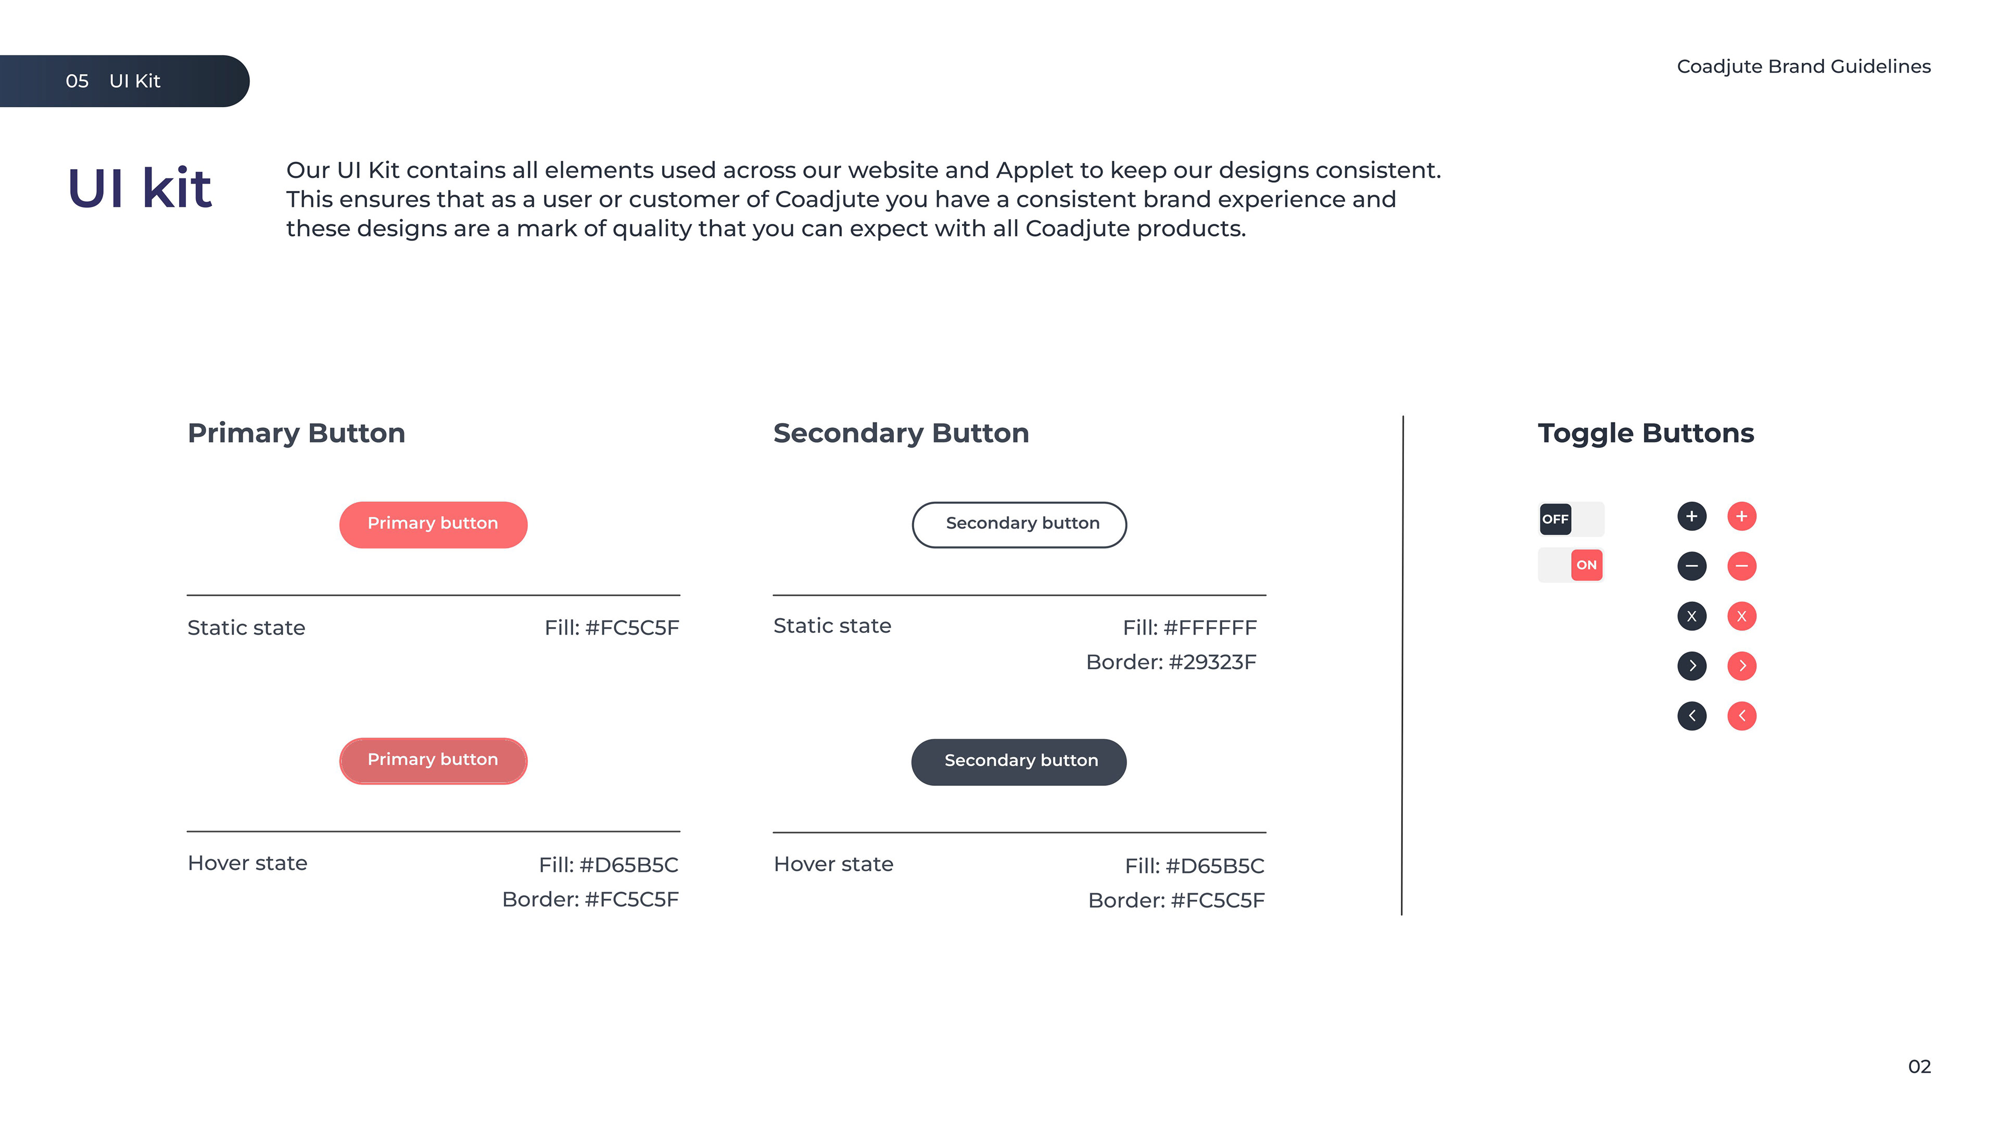Toggle the ON switch
Screen dimensions: 1999x1124
point(1570,565)
